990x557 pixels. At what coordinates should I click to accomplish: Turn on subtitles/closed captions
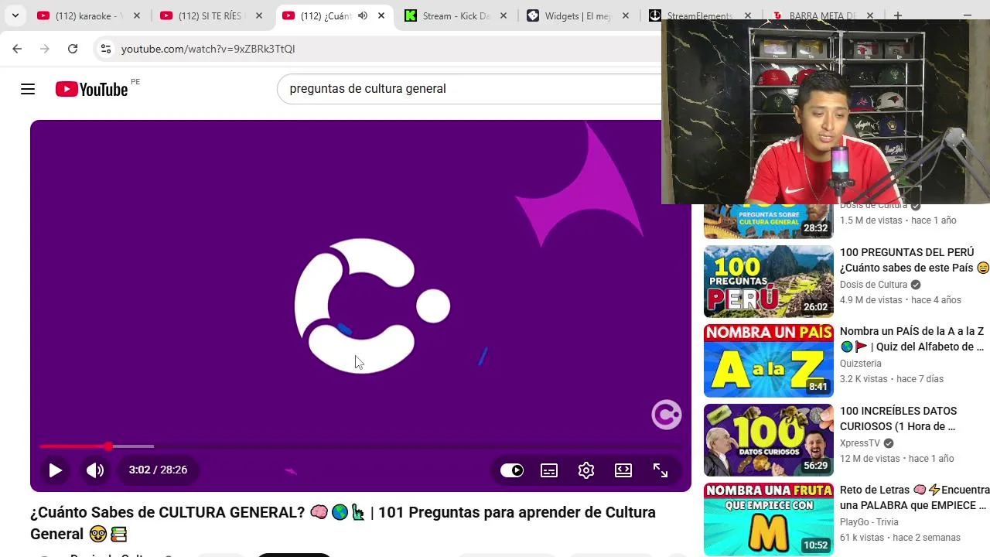pyautogui.click(x=549, y=470)
